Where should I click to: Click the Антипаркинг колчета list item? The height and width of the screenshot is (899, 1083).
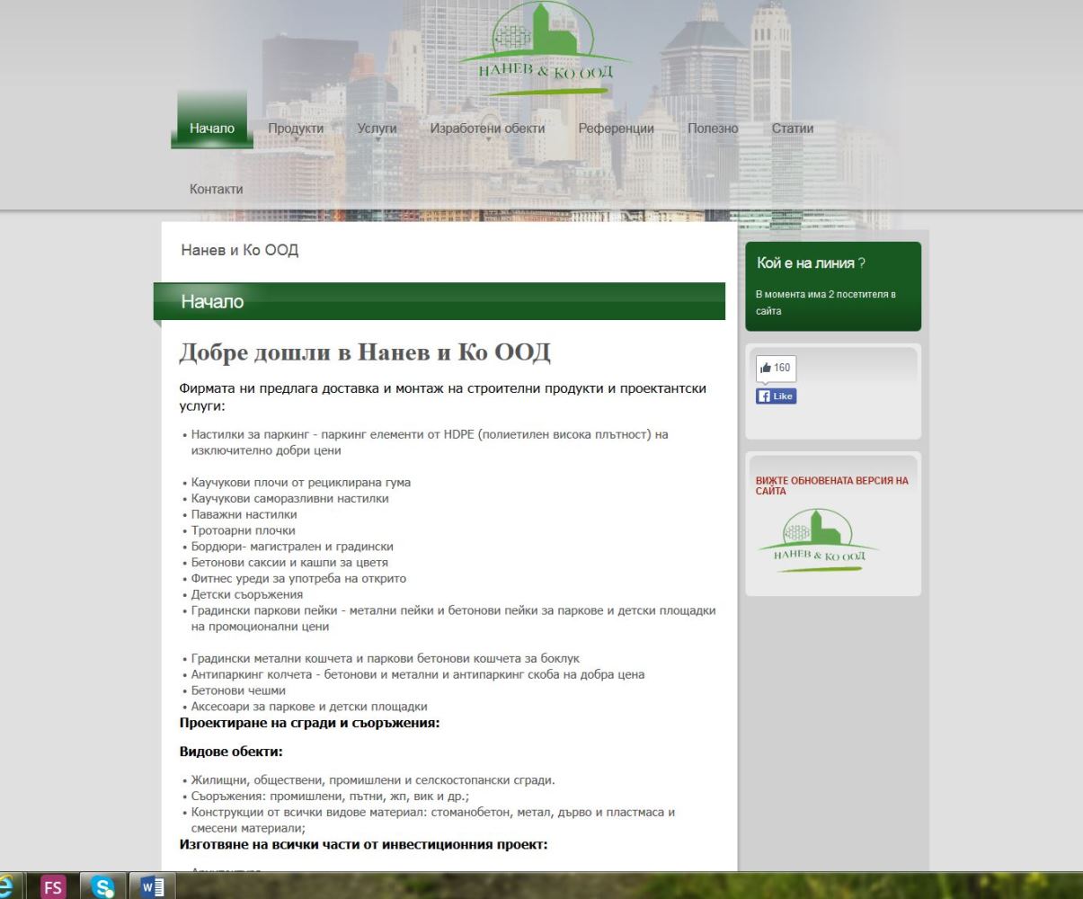[418, 674]
